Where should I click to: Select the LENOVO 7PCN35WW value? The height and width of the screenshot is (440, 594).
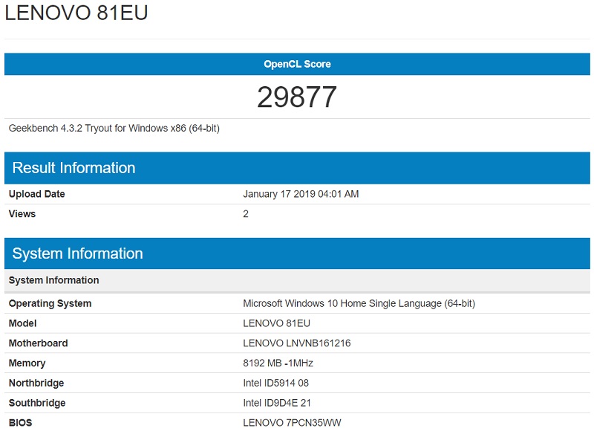[x=292, y=423]
